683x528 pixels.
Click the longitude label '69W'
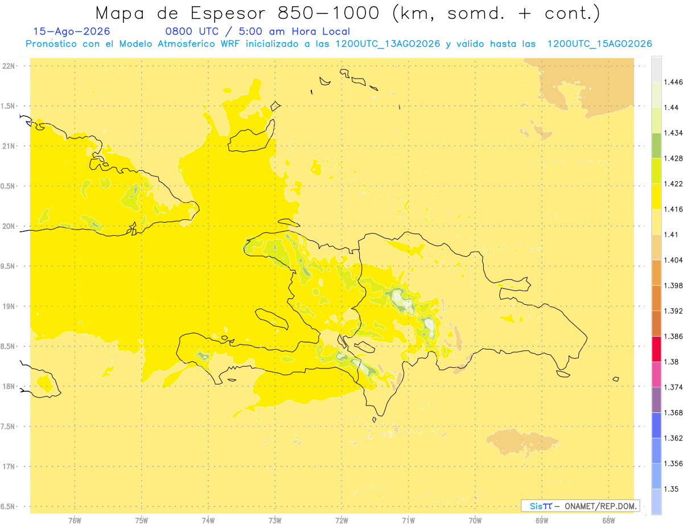click(x=542, y=520)
